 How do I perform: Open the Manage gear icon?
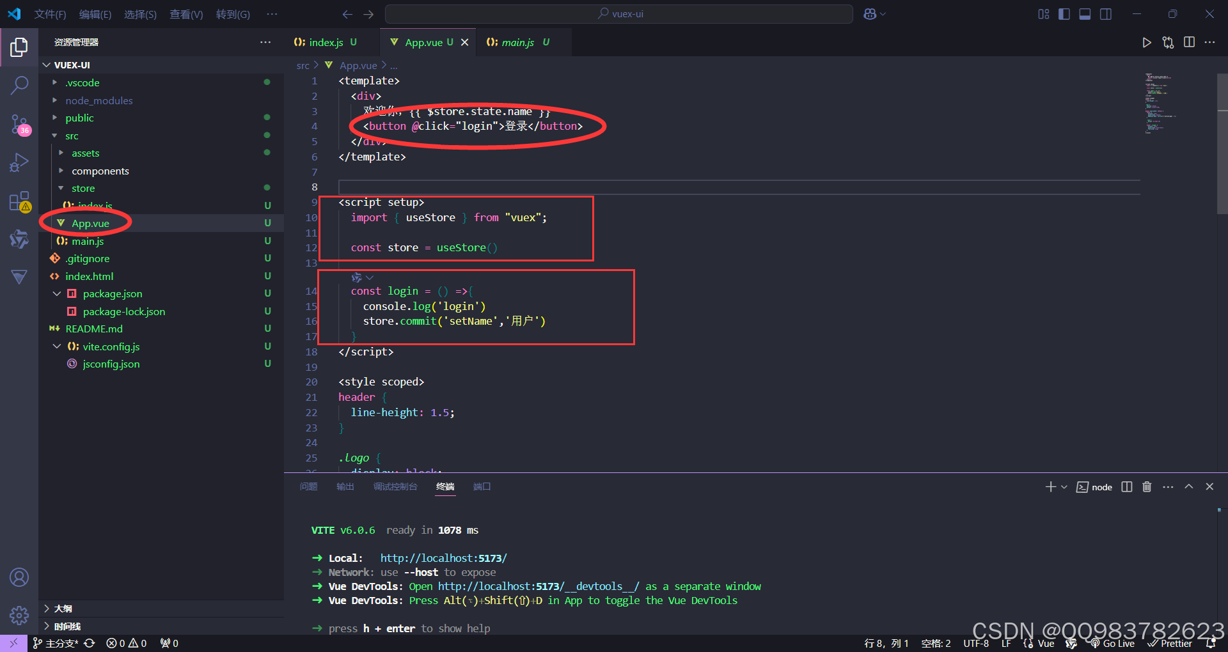click(x=19, y=616)
